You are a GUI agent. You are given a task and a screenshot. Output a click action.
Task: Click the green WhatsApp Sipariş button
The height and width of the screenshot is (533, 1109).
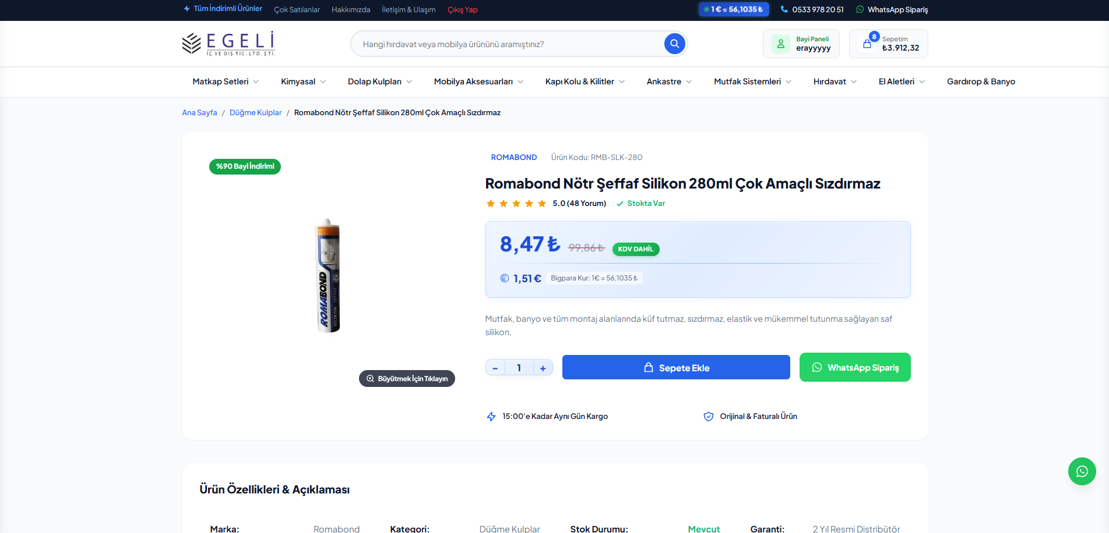[855, 367]
